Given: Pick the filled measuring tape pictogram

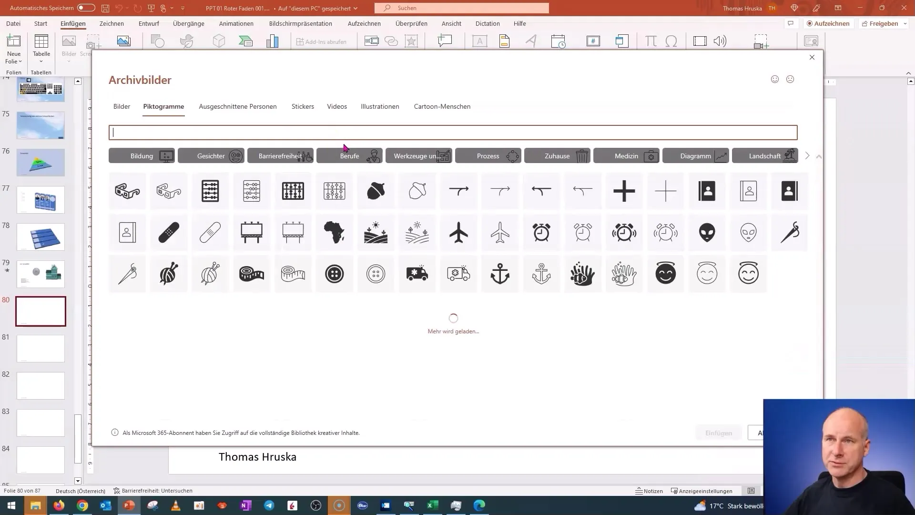Looking at the screenshot, I should 252,274.
